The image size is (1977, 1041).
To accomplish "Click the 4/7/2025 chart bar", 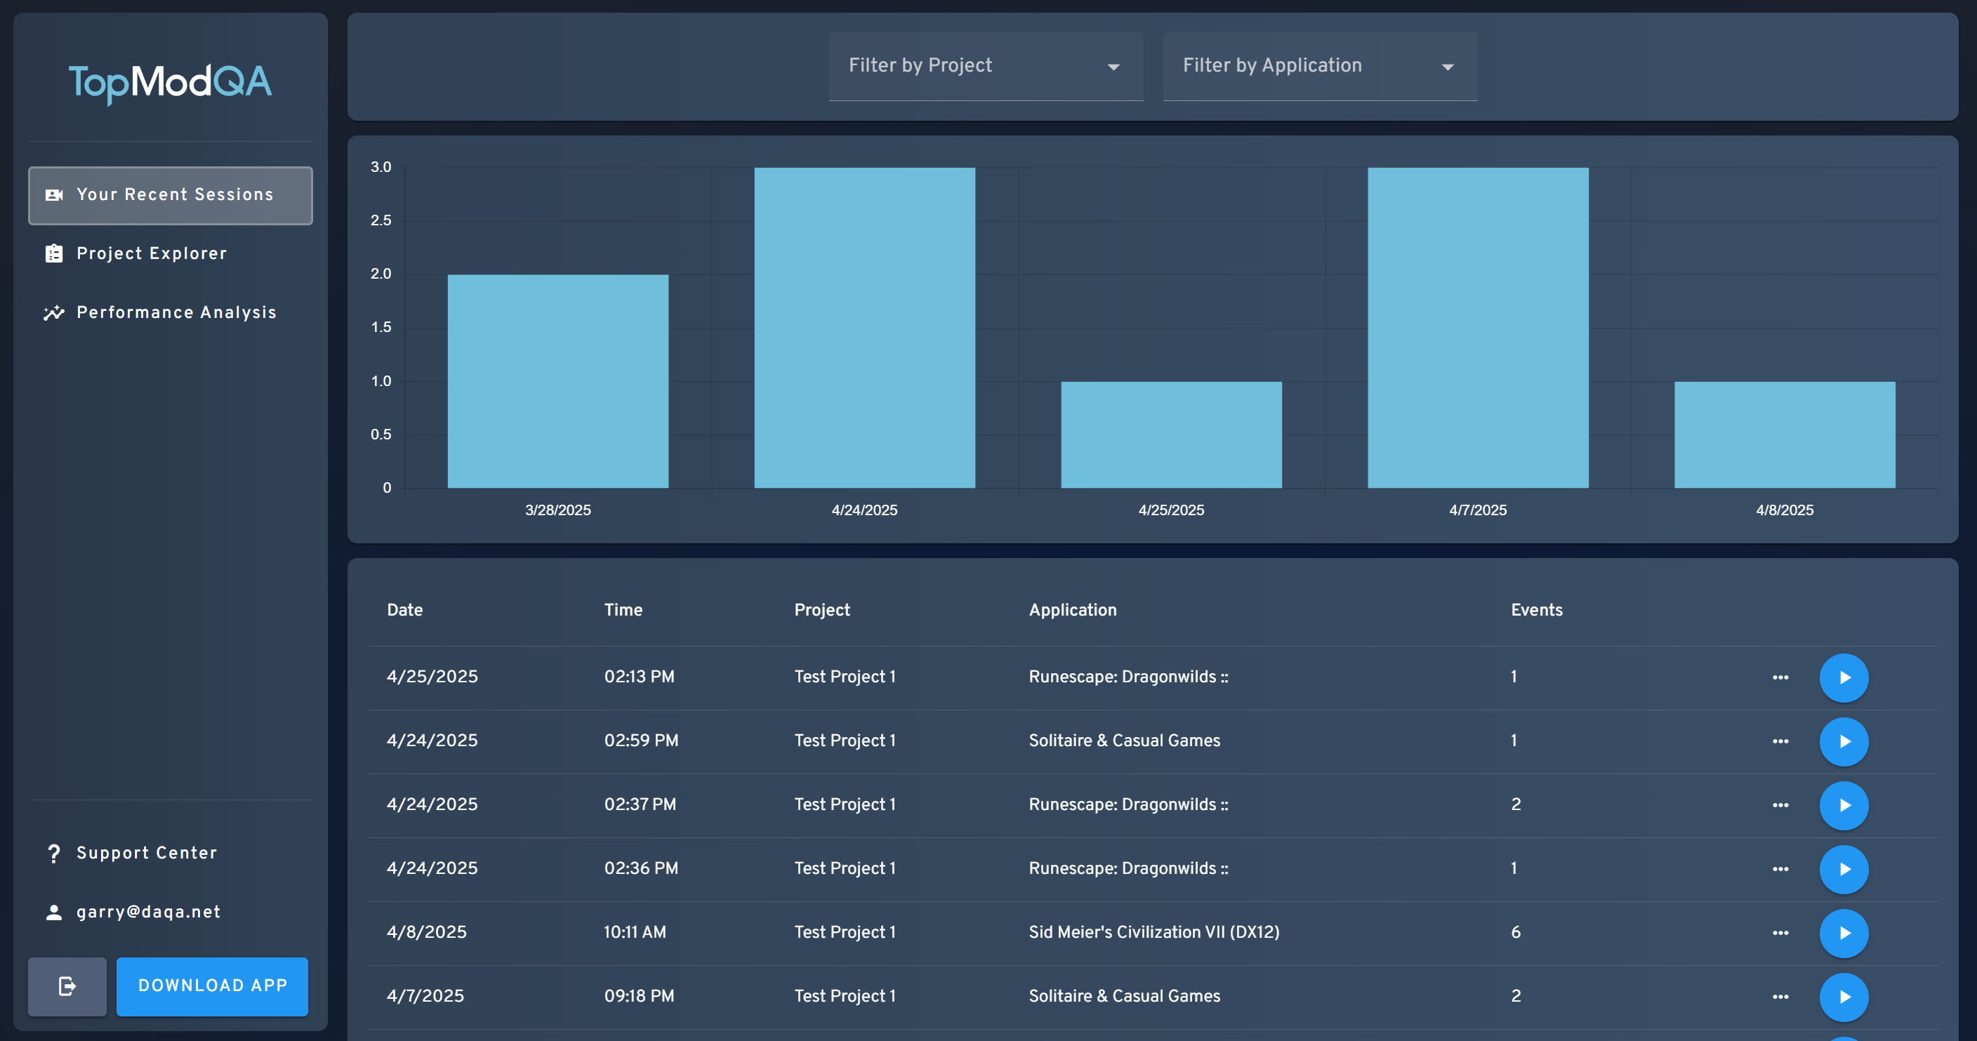I will pos(1477,328).
